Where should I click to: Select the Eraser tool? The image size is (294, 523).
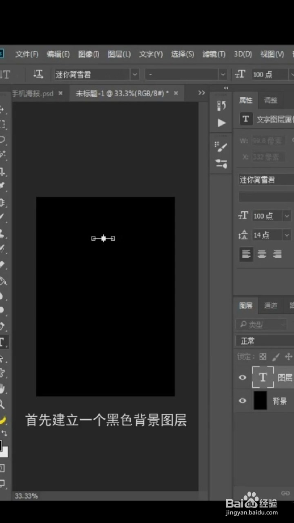(2, 264)
